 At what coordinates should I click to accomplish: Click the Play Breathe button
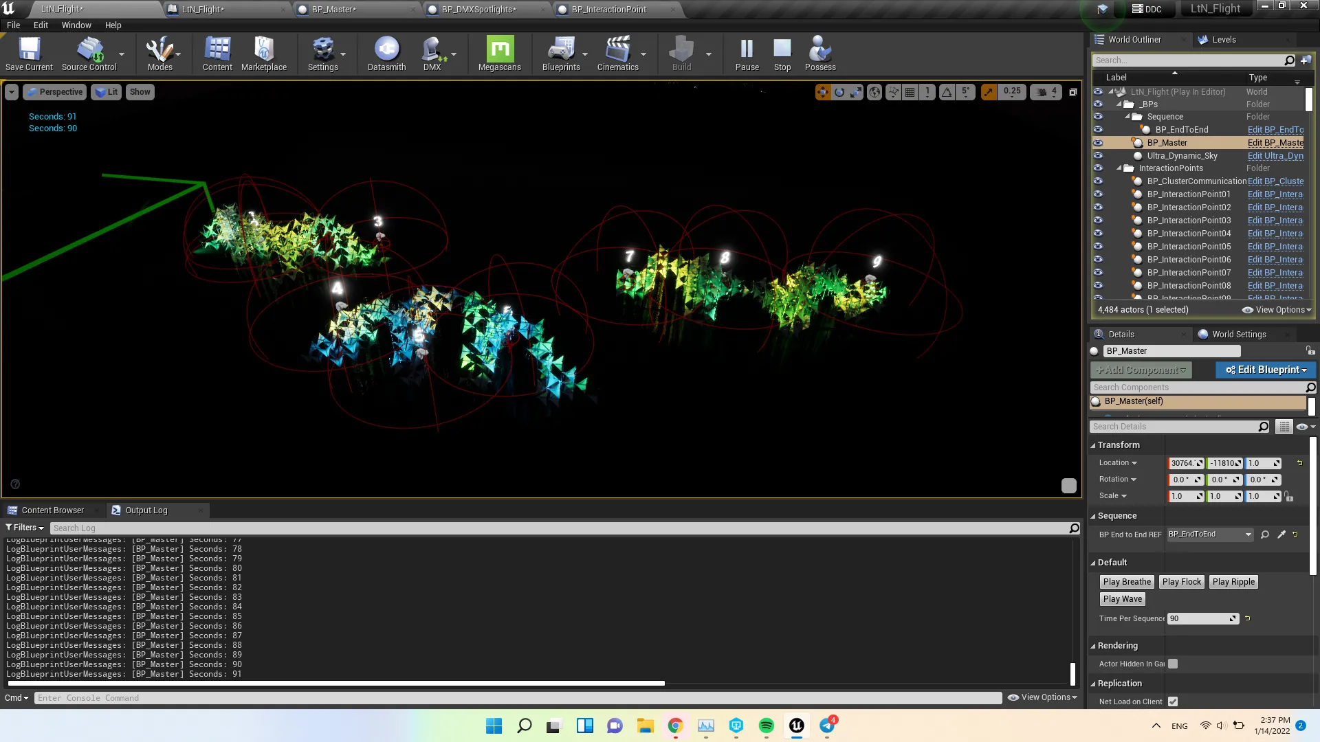point(1127,582)
